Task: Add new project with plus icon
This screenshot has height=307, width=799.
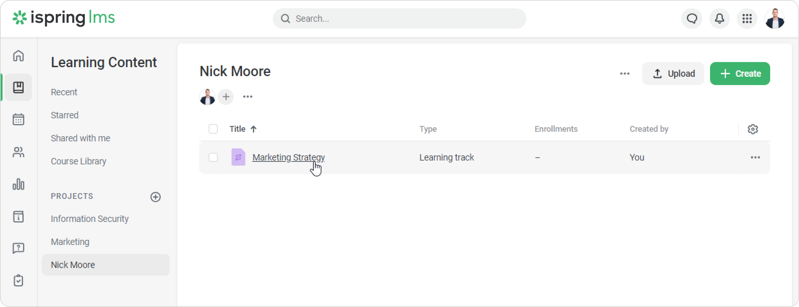Action: point(156,197)
